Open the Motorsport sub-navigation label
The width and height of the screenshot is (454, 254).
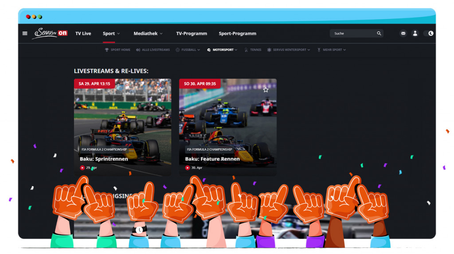pyautogui.click(x=223, y=50)
